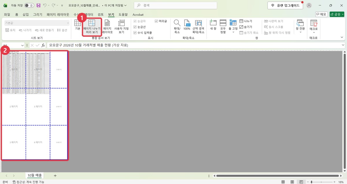Viewport: 347px width, 184px height.
Task: Click the 18% zoom level
Action: click(341, 182)
